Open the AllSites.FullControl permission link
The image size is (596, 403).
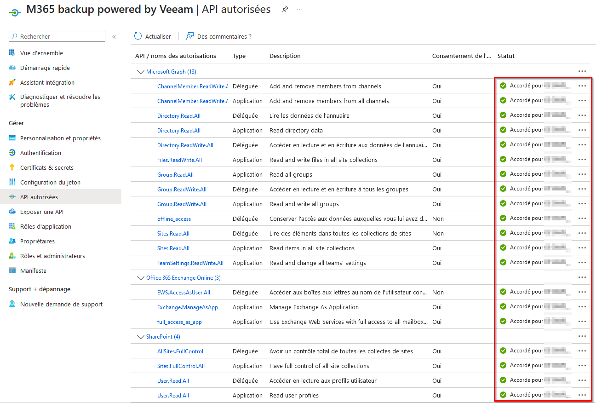pyautogui.click(x=180, y=351)
